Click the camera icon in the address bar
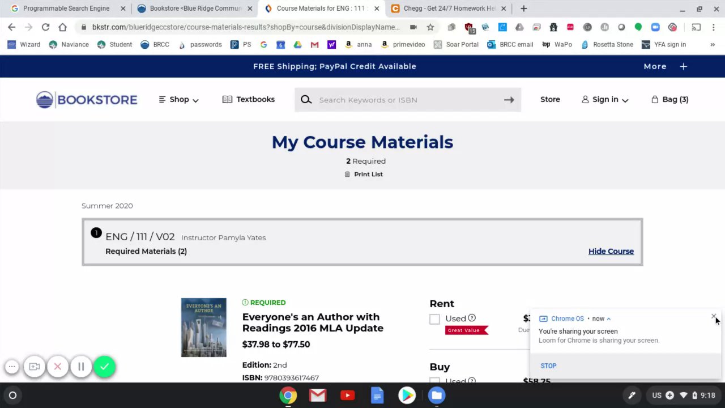725x408 pixels. (413, 27)
